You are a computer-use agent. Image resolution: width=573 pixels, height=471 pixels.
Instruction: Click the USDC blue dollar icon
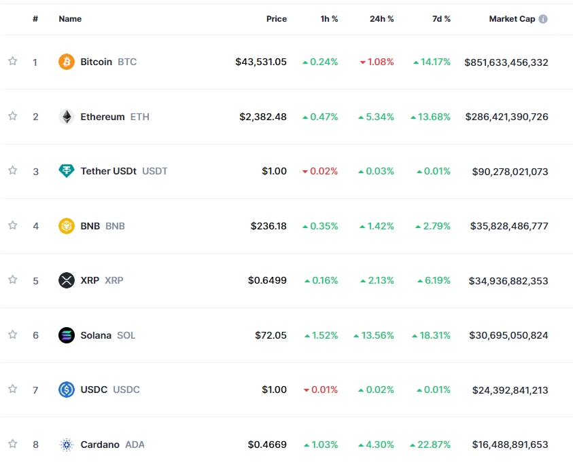66,390
